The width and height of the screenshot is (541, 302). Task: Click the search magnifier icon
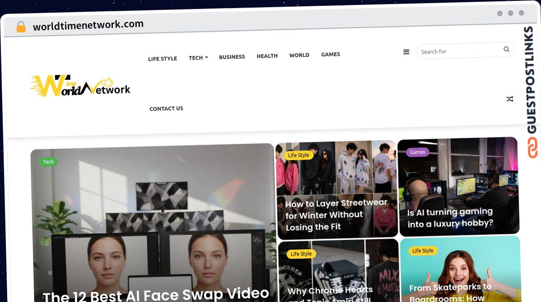coord(506,49)
